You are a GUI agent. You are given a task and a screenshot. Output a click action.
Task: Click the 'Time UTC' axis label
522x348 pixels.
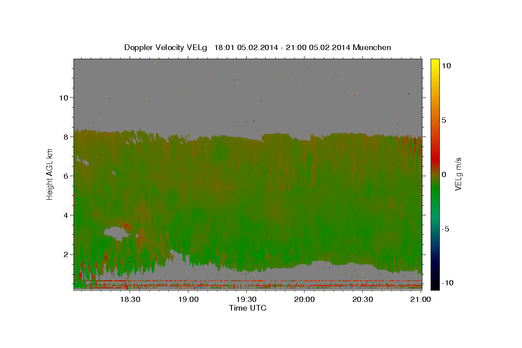(248, 308)
